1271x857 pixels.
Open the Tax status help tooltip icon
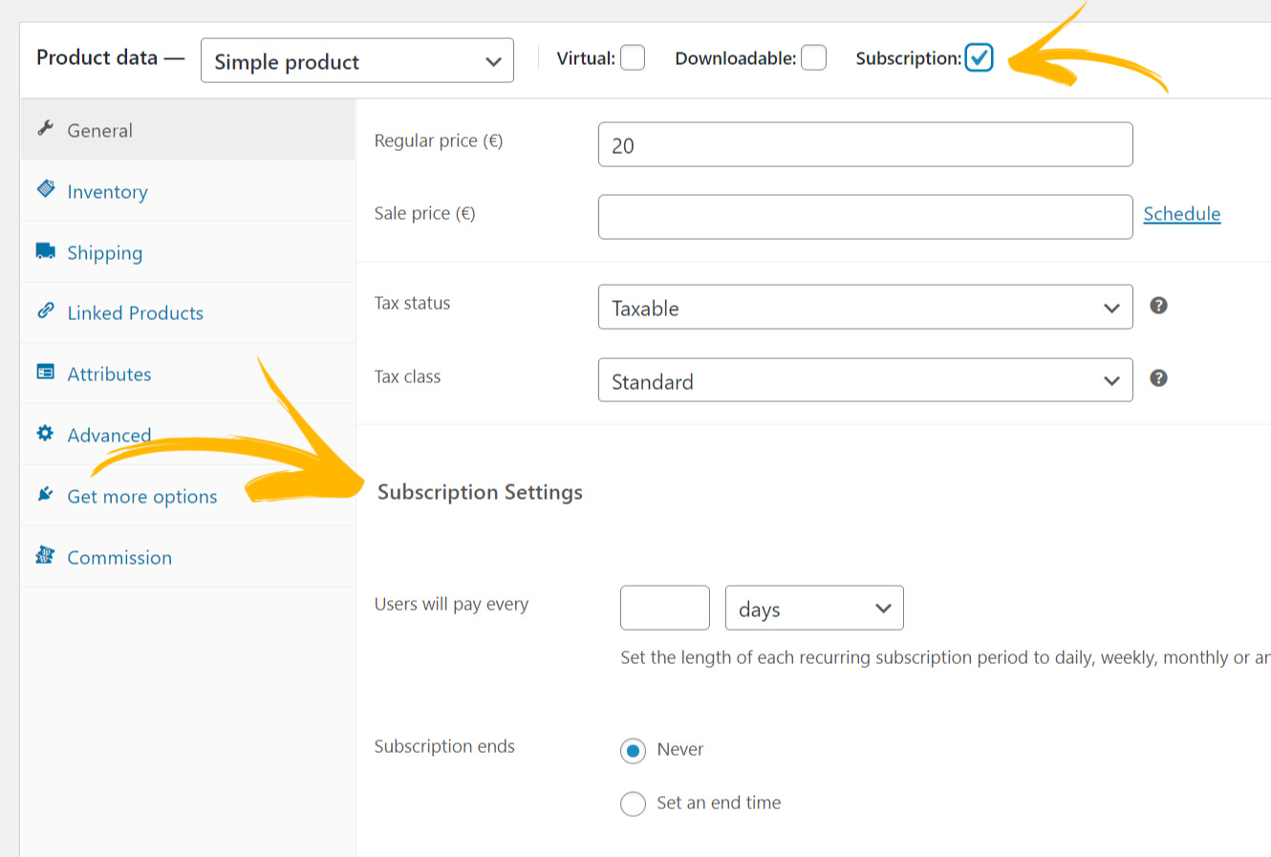1158,306
